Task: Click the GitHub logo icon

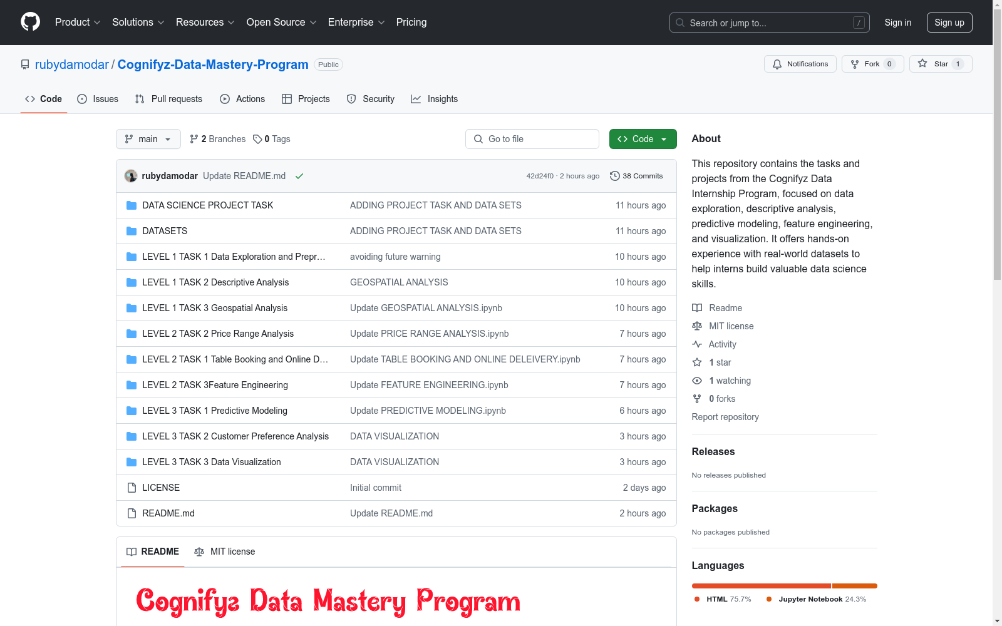Action: 30,22
